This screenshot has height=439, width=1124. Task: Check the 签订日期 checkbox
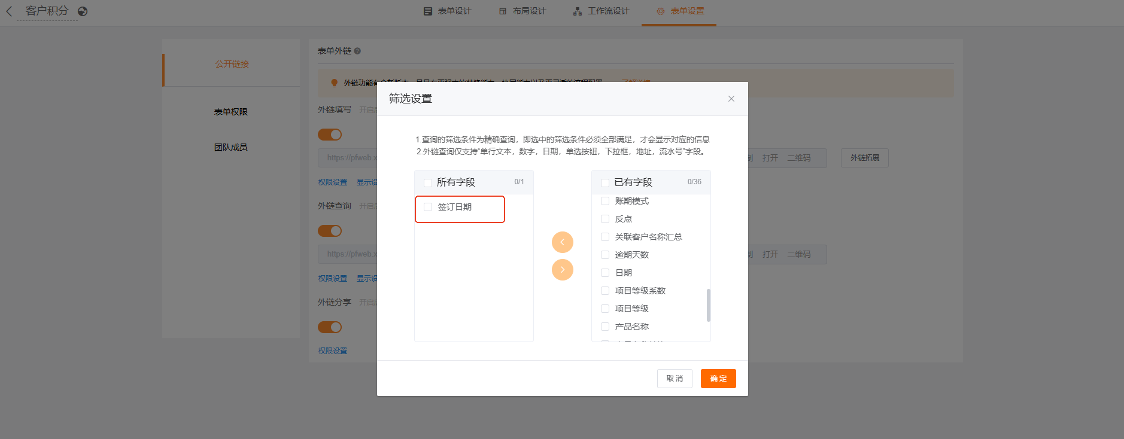tap(428, 207)
